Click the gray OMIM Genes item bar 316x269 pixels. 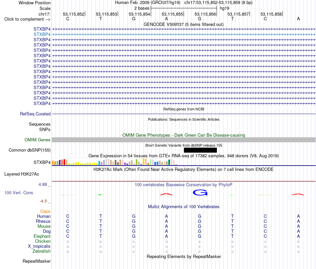pyautogui.click(x=184, y=140)
